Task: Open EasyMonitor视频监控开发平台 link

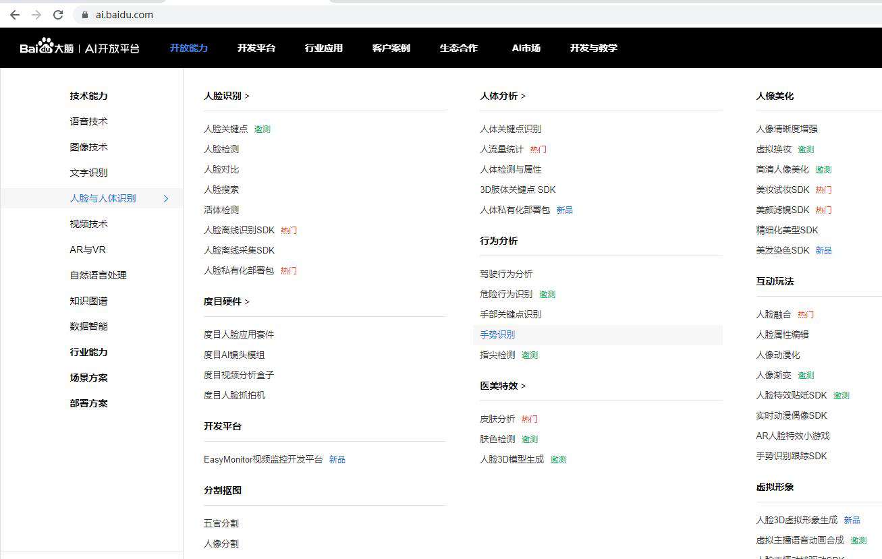Action: click(x=263, y=459)
